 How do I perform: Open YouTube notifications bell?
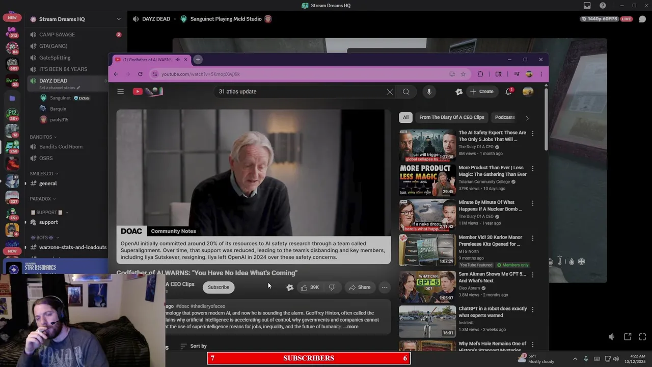click(508, 92)
